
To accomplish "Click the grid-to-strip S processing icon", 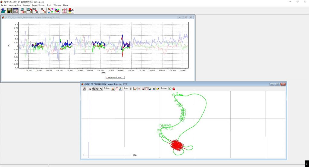I will coord(43,11).
